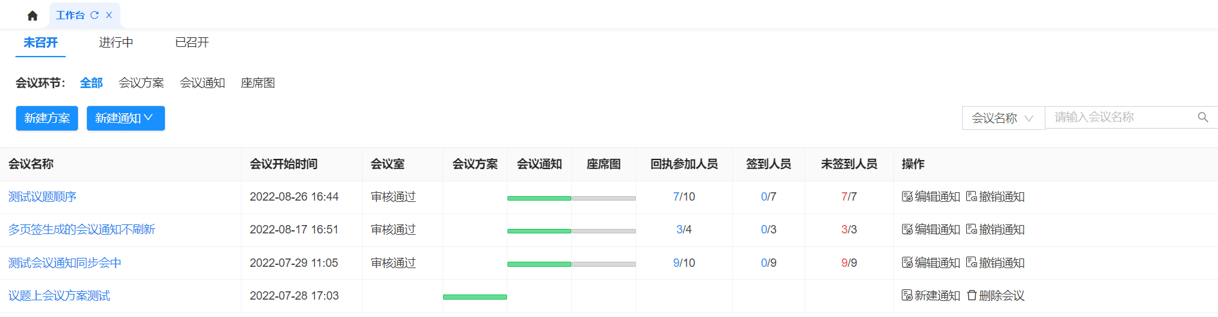Switch to the 进行中 tab
This screenshot has height=317, width=1218.
coord(116,42)
